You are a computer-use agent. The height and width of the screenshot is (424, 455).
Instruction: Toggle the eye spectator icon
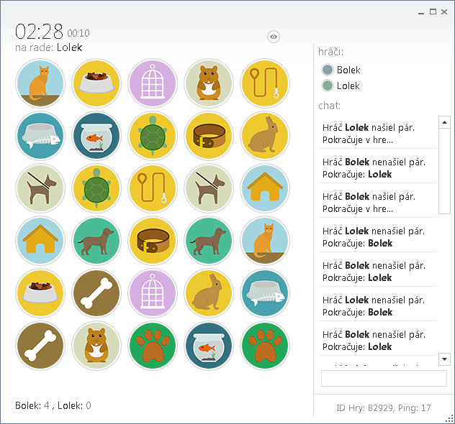[x=274, y=37]
